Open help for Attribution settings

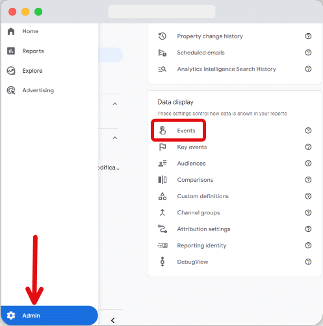click(308, 229)
